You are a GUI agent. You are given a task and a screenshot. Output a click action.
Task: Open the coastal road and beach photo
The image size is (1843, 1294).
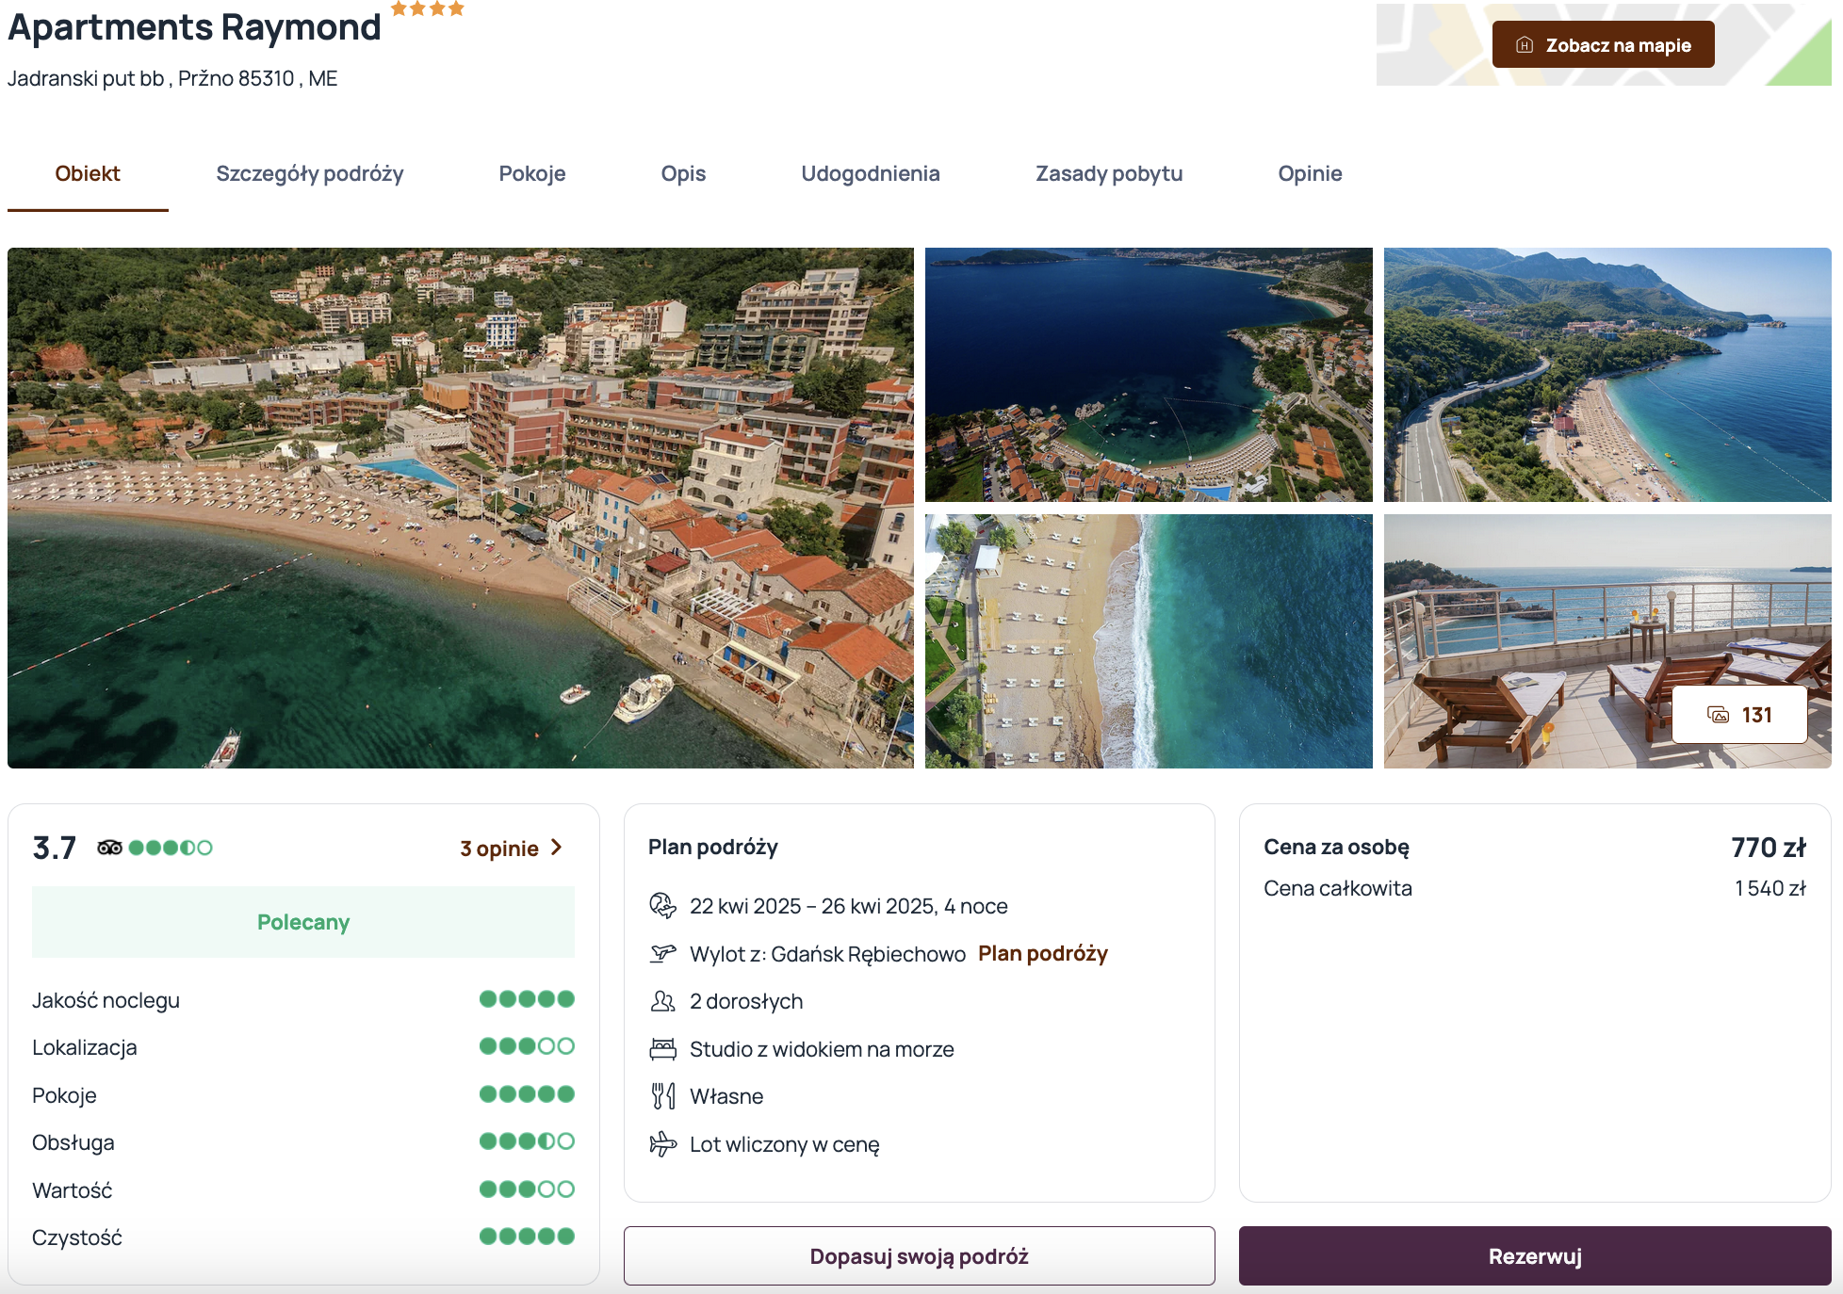pyautogui.click(x=1607, y=375)
